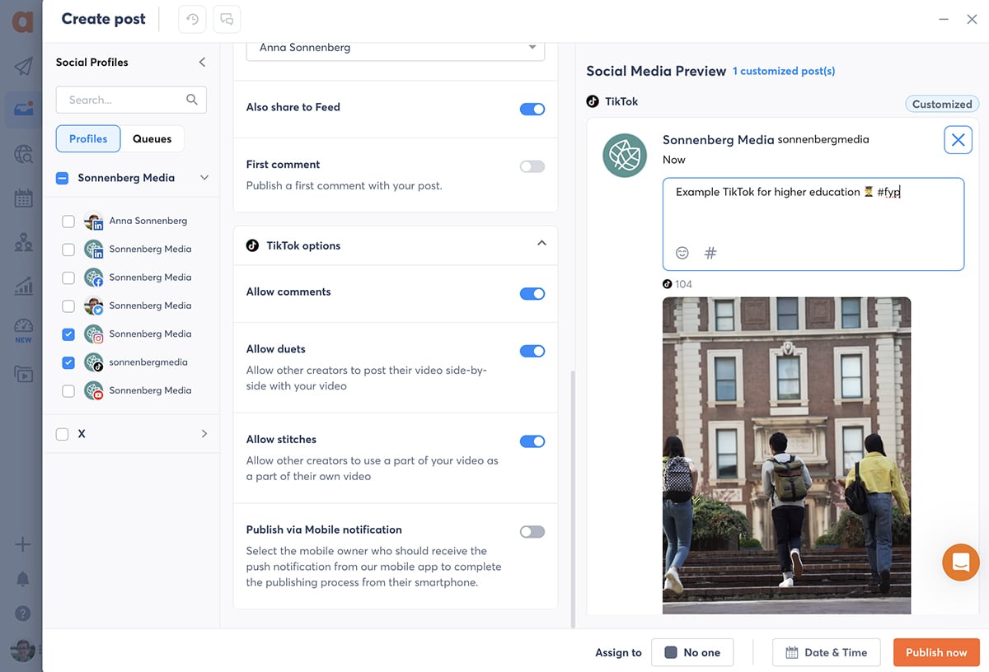The width and height of the screenshot is (989, 672).
Task: Click the Sonnenberg Media preview avatar
Action: pyautogui.click(x=624, y=155)
